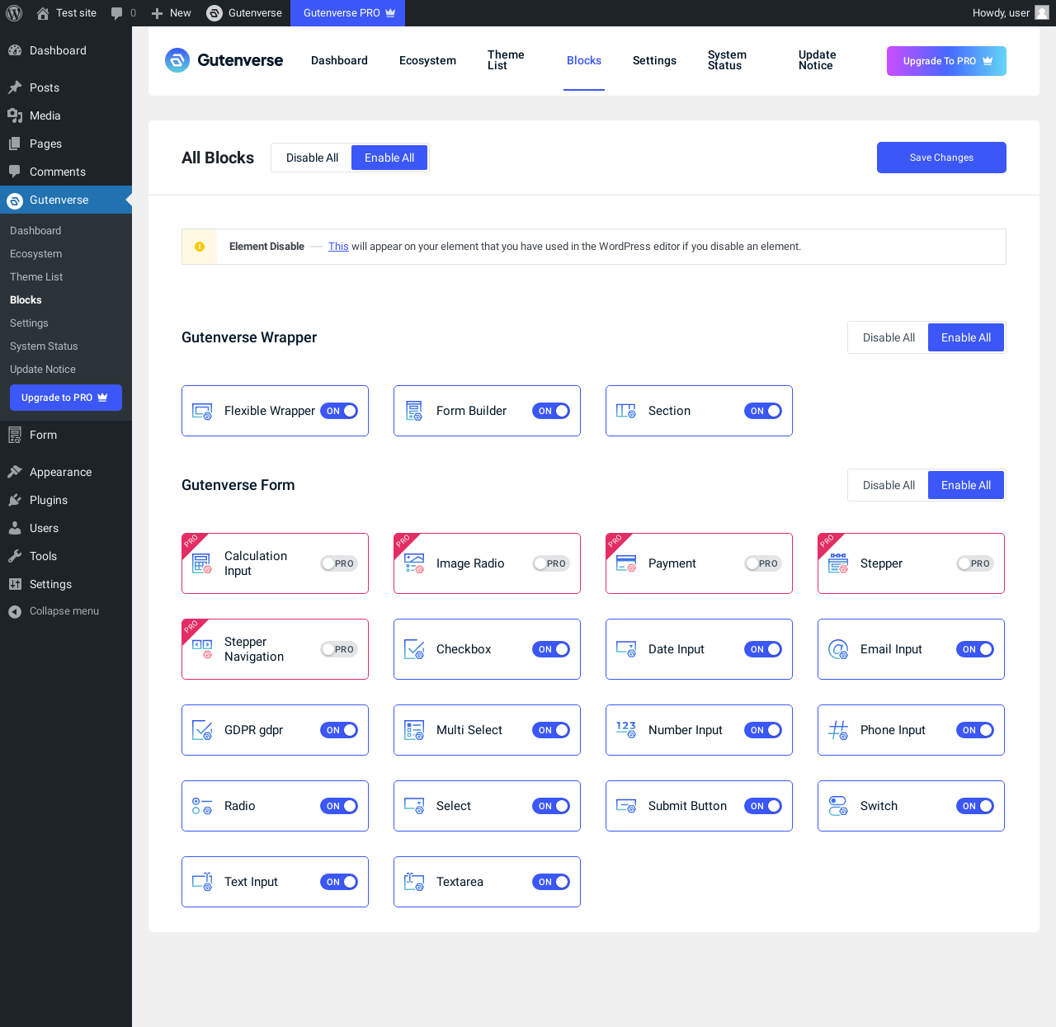Toggle the Submit Button block switch
1056x1027 pixels.
763,806
